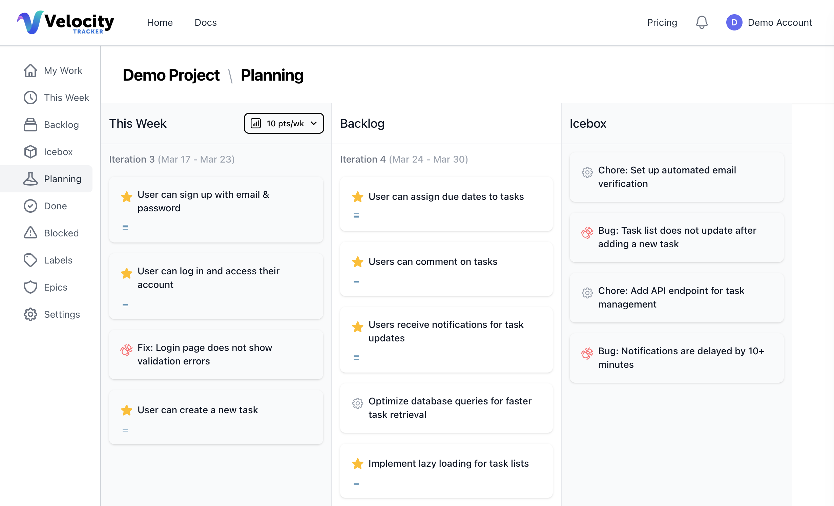This screenshot has width=834, height=506.
Task: Open Docs in top navigation
Action: [x=205, y=22]
